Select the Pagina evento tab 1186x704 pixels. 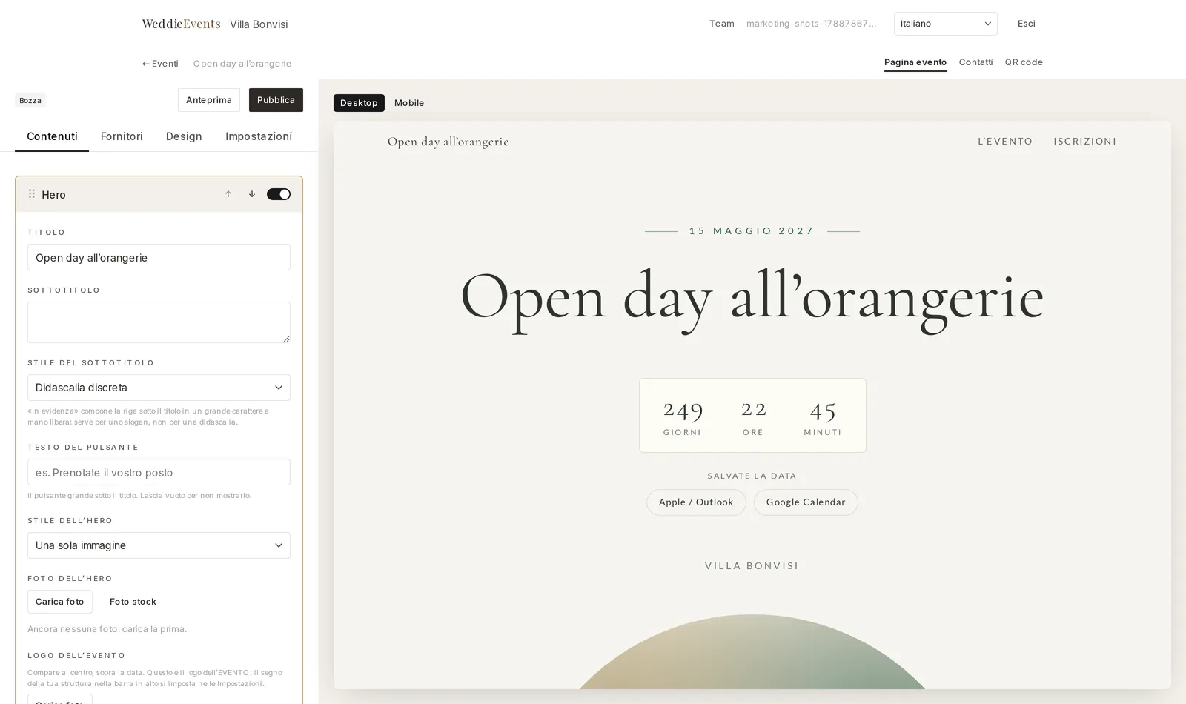[x=915, y=62]
